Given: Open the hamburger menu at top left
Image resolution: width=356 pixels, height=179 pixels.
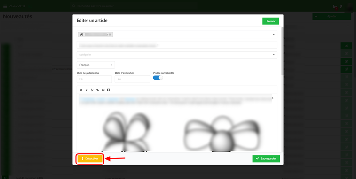Looking at the screenshot, I should coord(5,6).
